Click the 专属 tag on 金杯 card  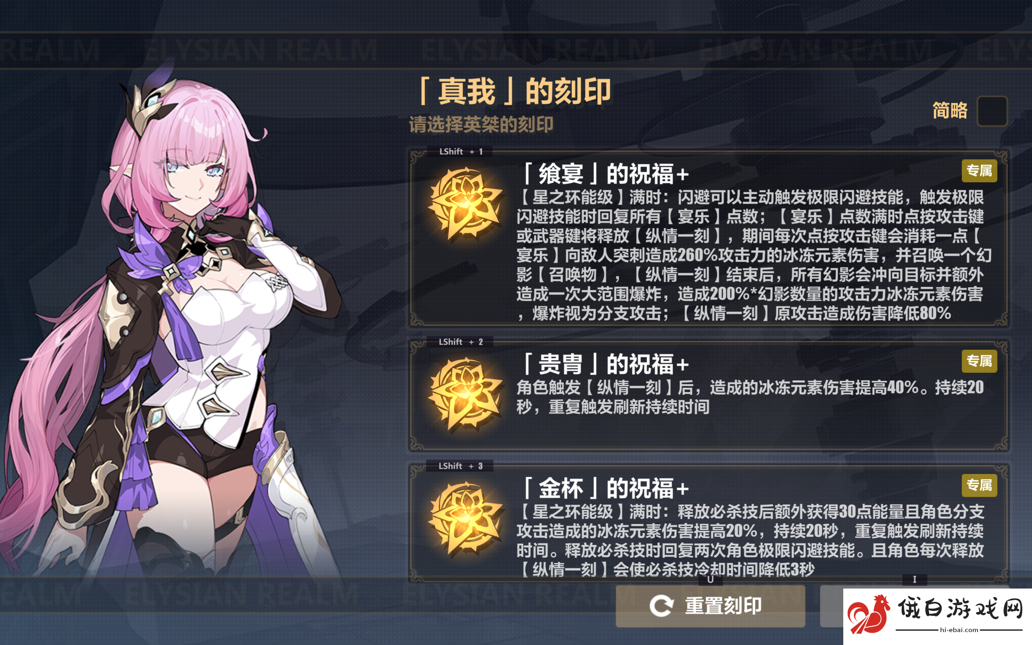[x=979, y=485]
